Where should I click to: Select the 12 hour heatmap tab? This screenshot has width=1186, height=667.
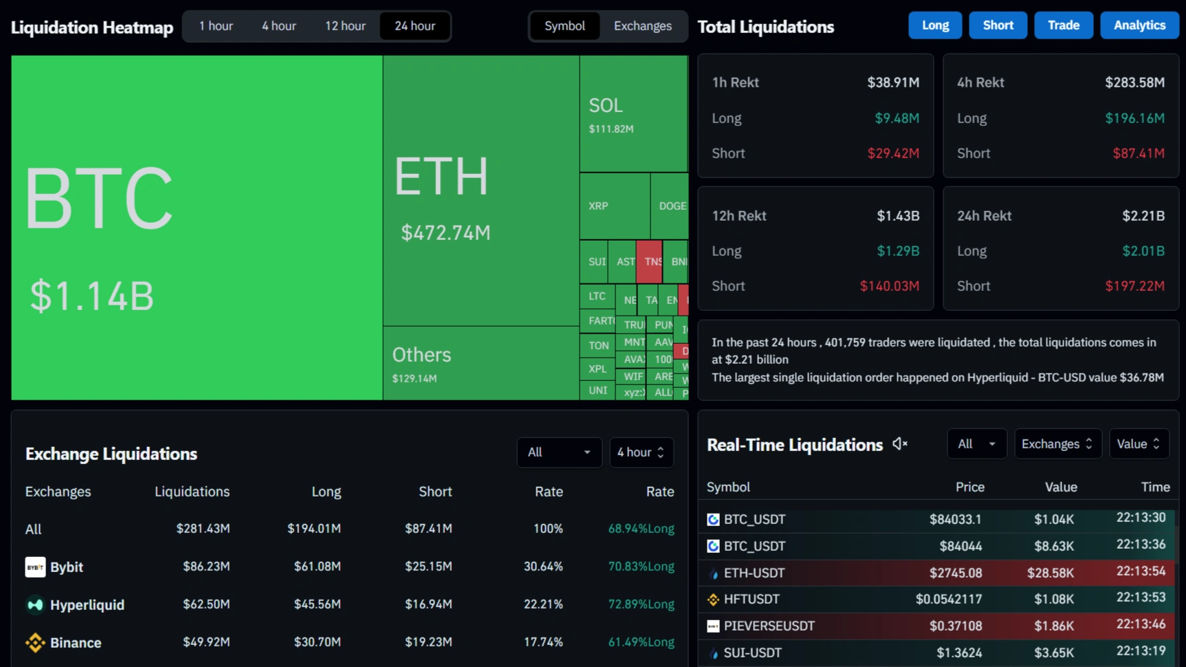click(345, 26)
